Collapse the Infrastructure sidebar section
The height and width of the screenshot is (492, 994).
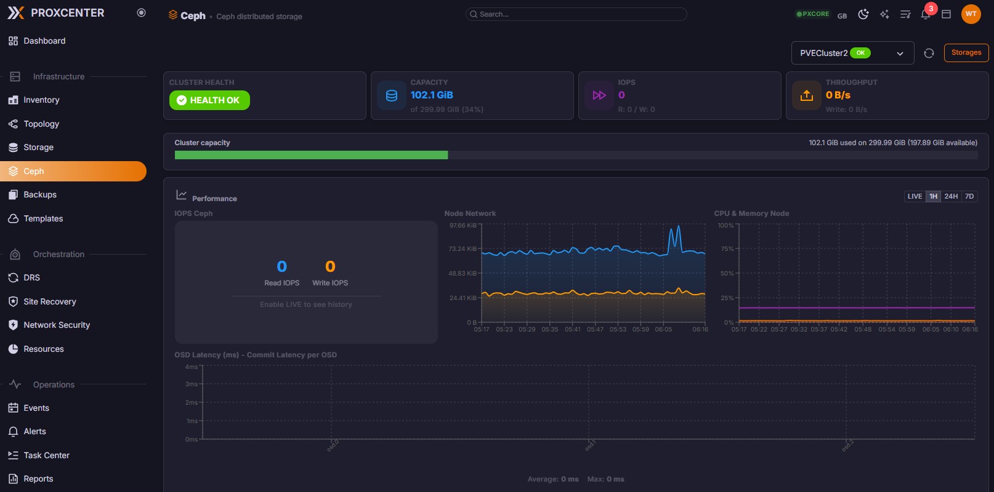tap(59, 77)
